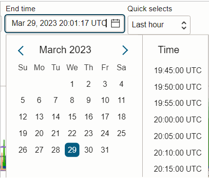Viewport: 209px width, 178px height.
Task: Open the calendar icon in End time field
Action: pyautogui.click(x=115, y=23)
